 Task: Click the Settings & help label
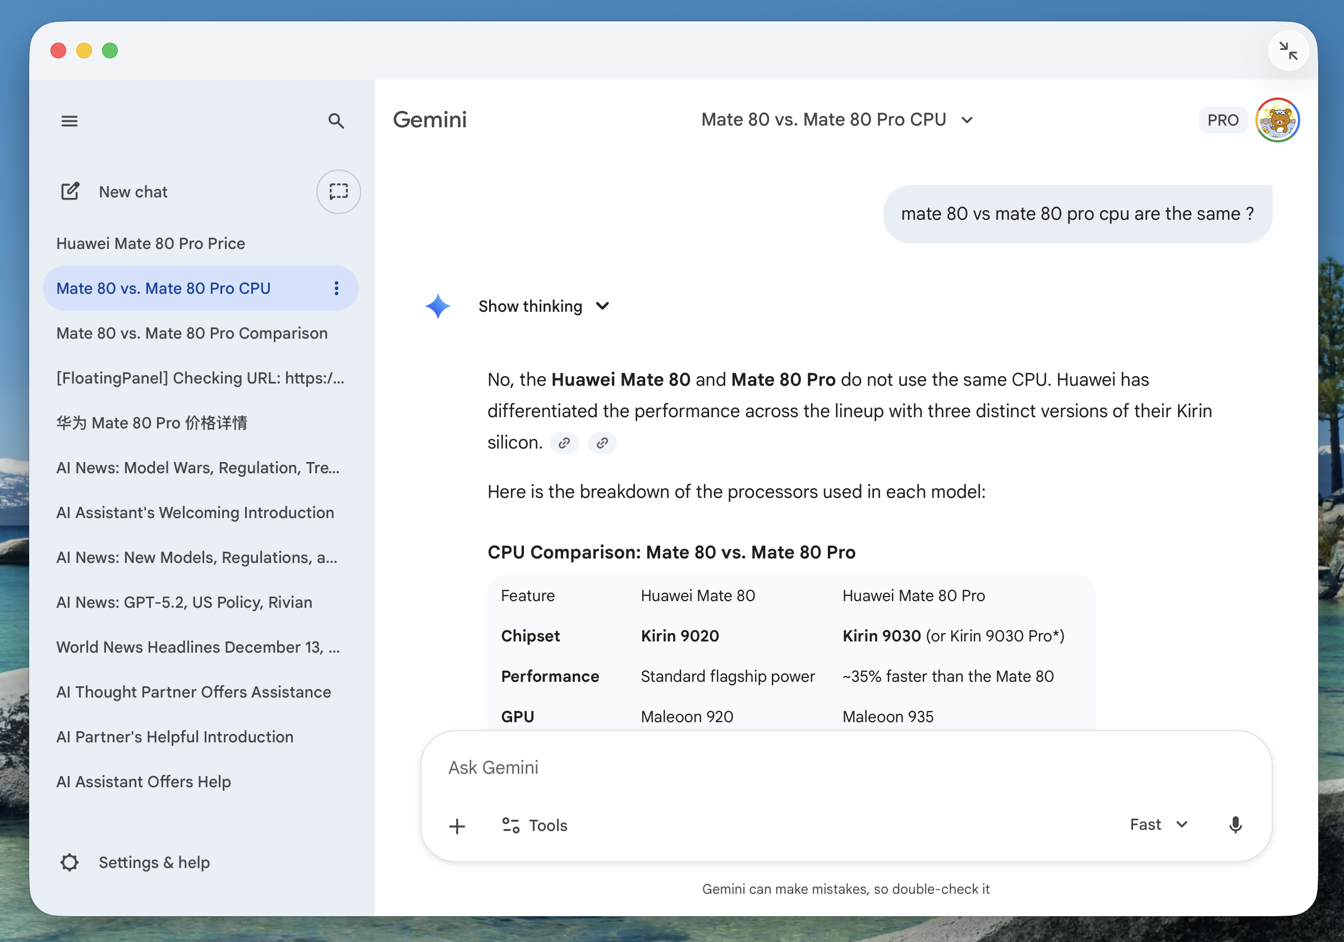154,862
